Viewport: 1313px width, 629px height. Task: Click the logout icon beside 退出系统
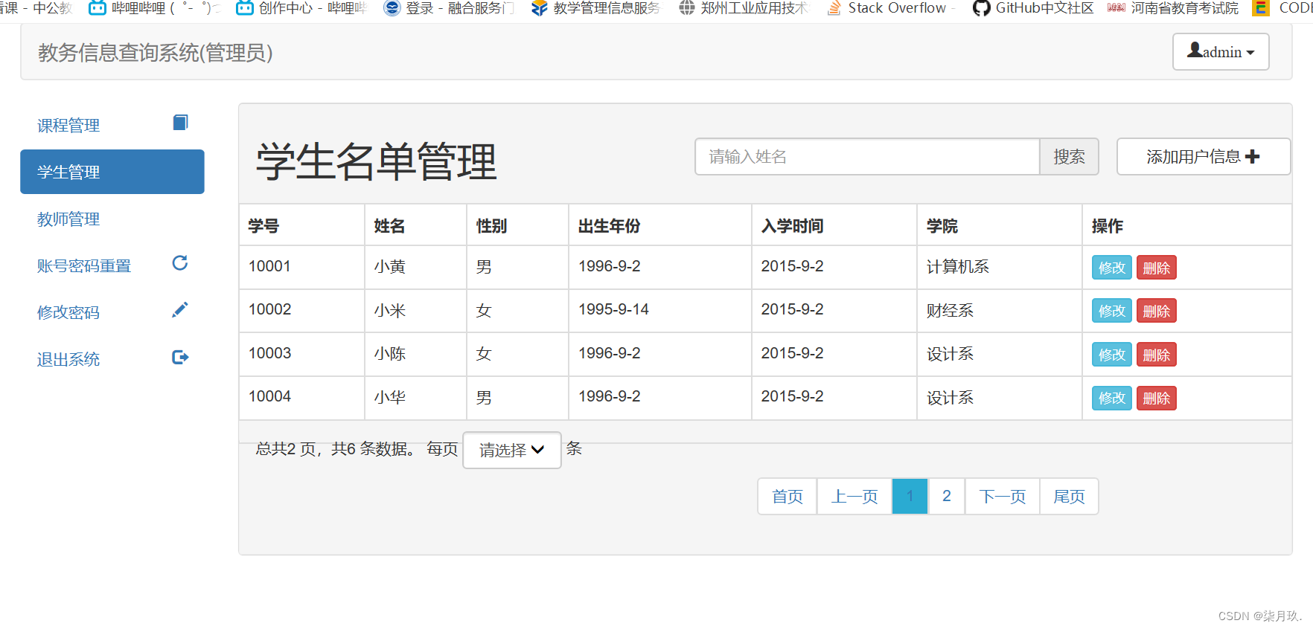(180, 358)
